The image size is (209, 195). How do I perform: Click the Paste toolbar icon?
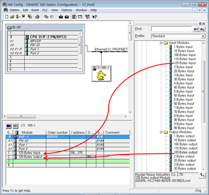click(x=52, y=17)
